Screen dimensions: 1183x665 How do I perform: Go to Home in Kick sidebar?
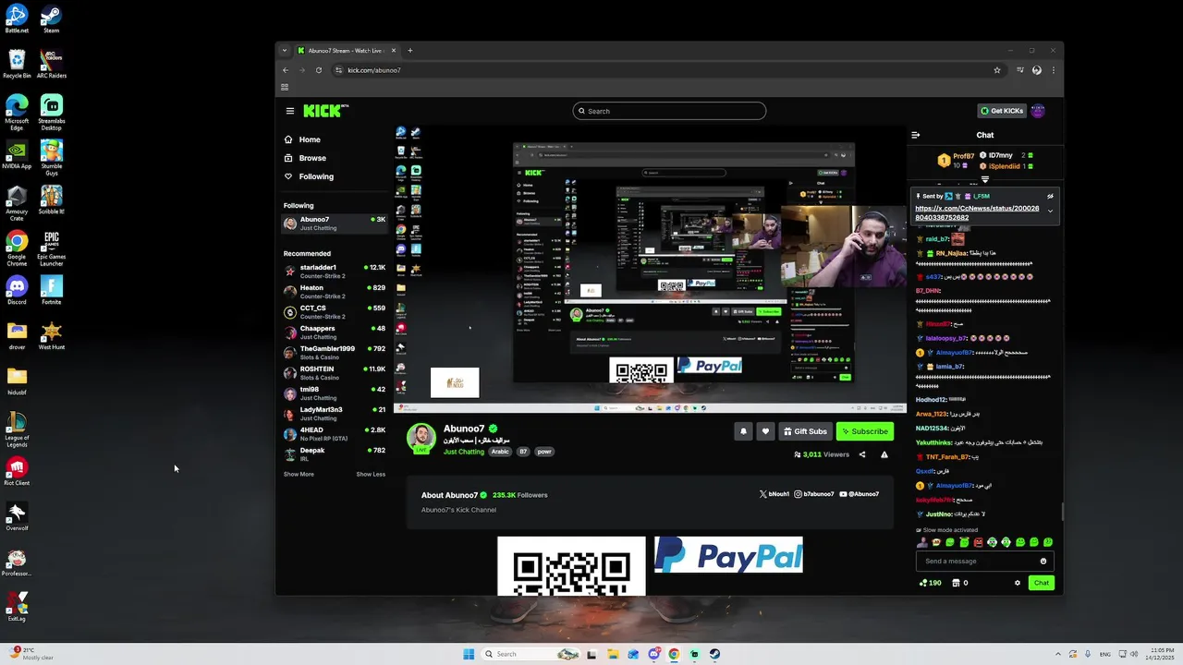(x=335, y=139)
